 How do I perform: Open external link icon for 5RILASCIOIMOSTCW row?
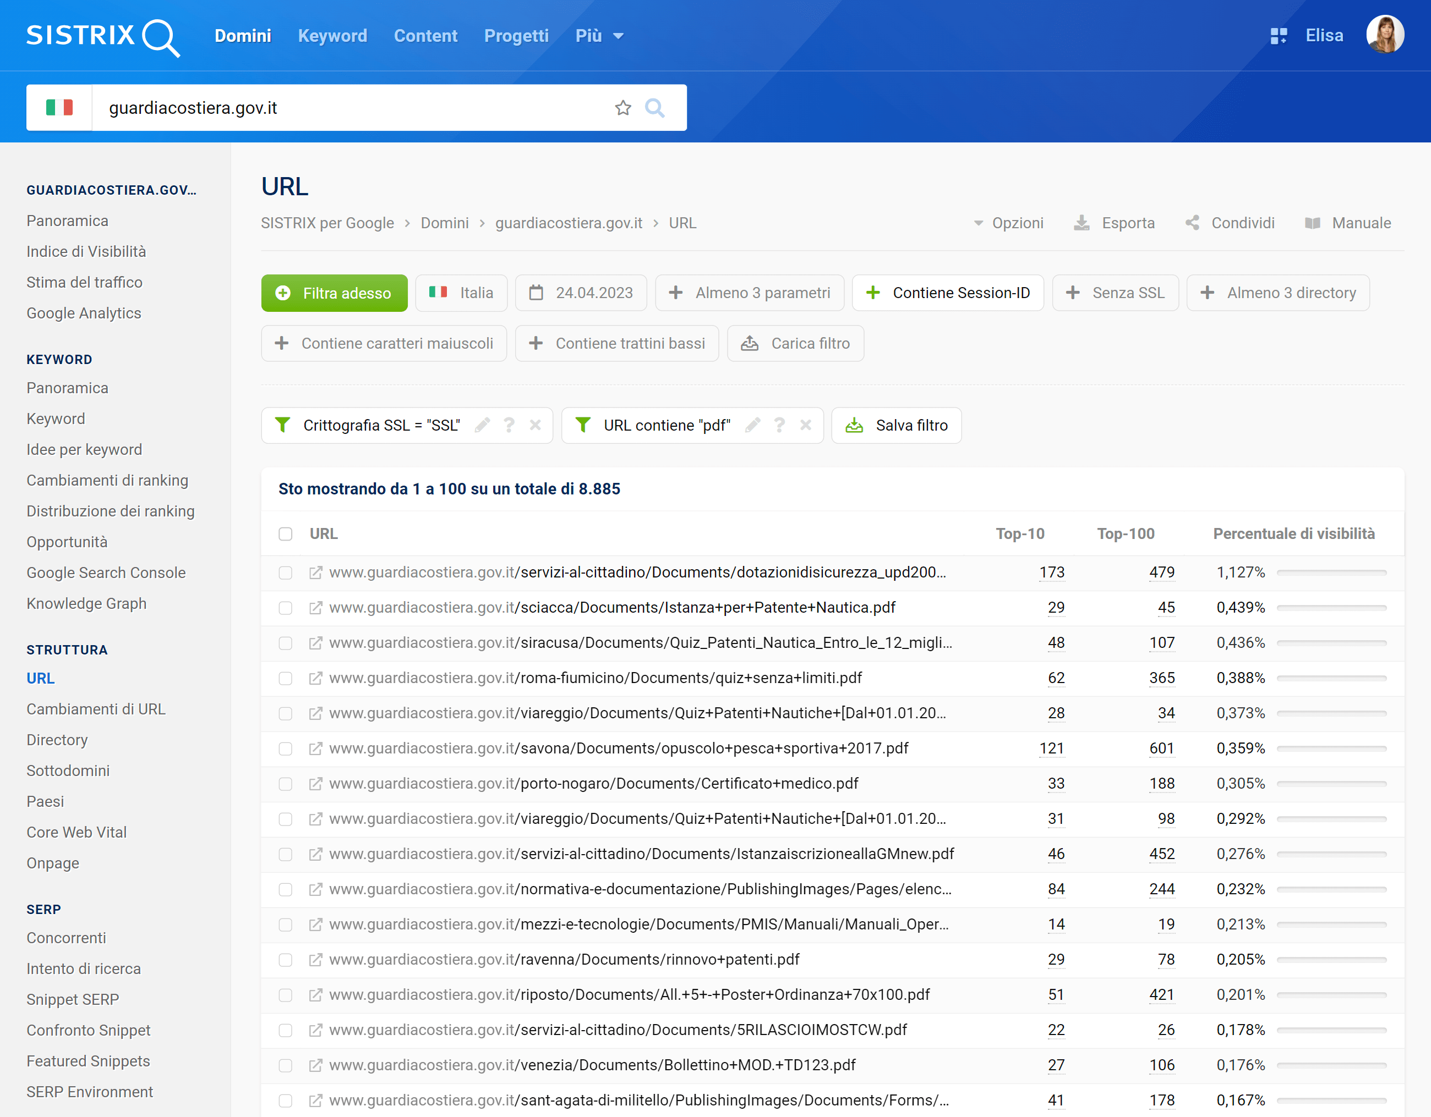click(x=315, y=1031)
